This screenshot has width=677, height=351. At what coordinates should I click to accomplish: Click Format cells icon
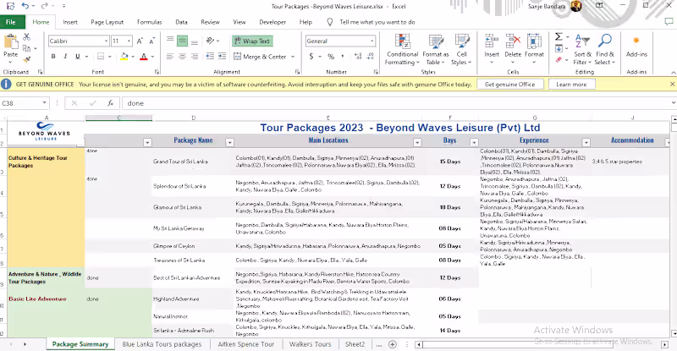click(x=534, y=41)
